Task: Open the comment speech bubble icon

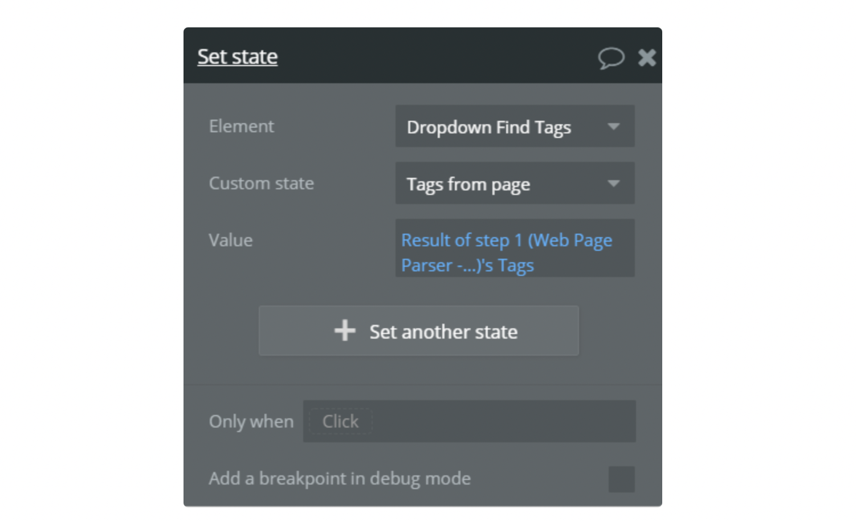Action: [611, 58]
